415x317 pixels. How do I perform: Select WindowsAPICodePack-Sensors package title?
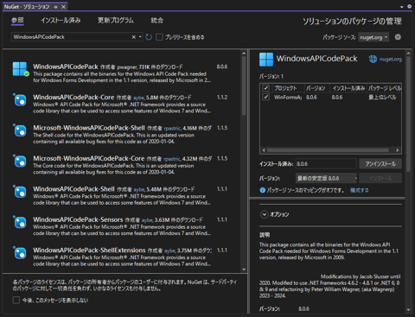78,219
